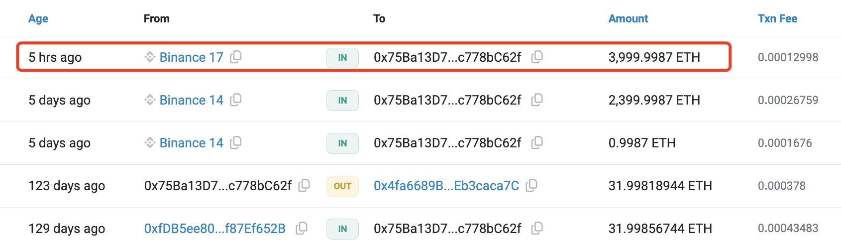
Task: Copy recipient address in the 3,999.9987 ETH row
Action: click(x=537, y=57)
